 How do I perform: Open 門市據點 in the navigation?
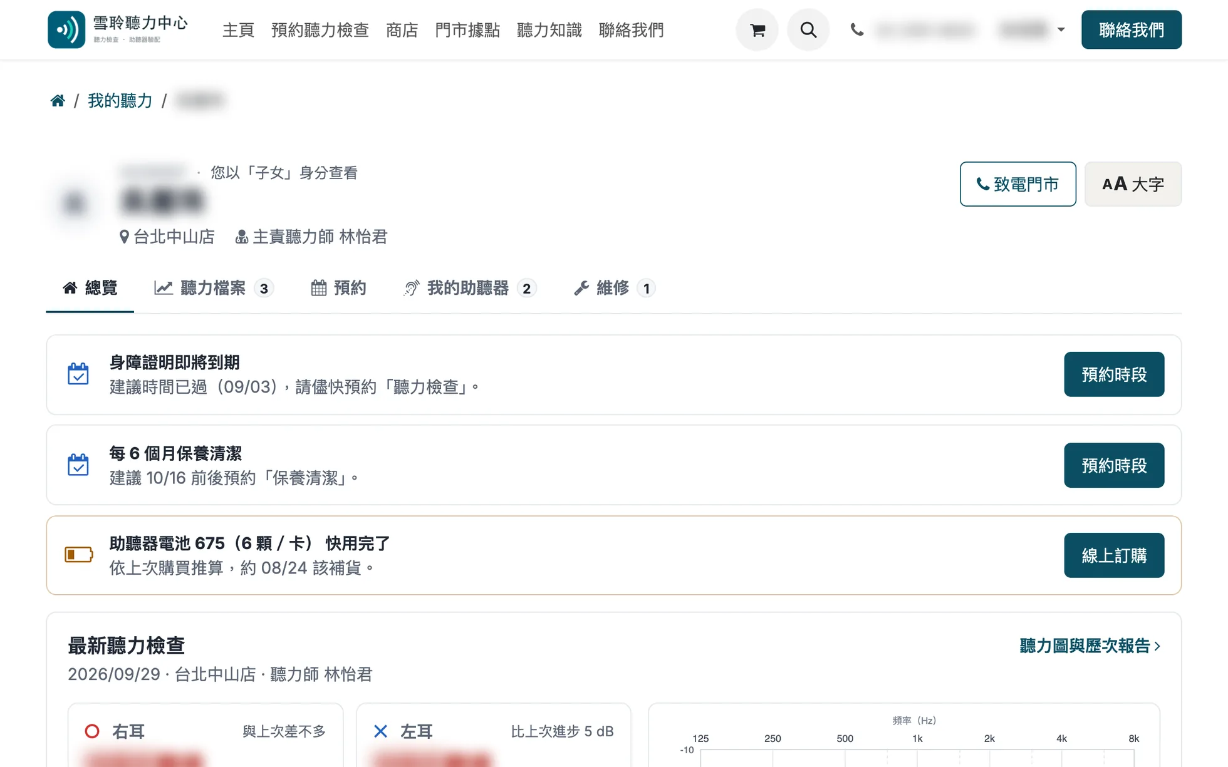(x=467, y=29)
